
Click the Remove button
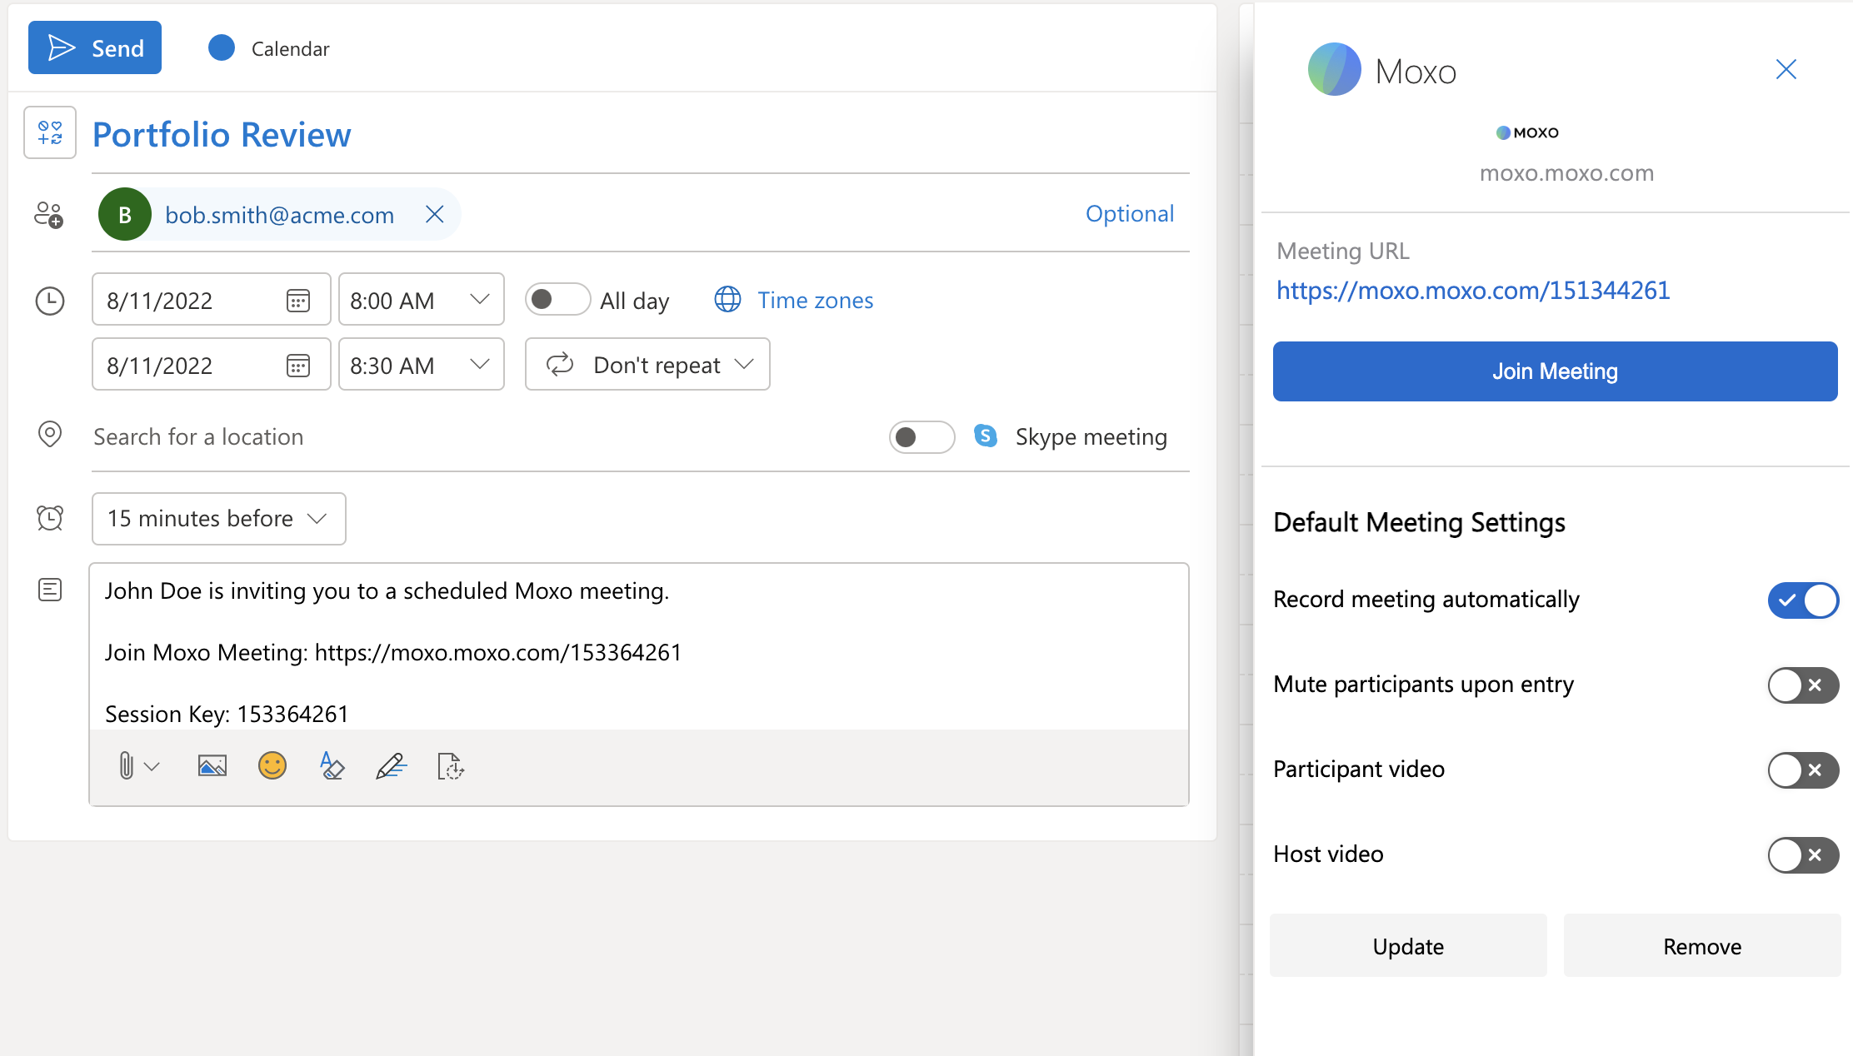pos(1702,946)
